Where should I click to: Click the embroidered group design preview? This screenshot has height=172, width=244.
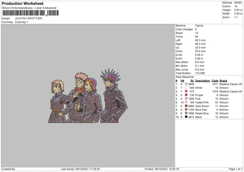click(88, 96)
